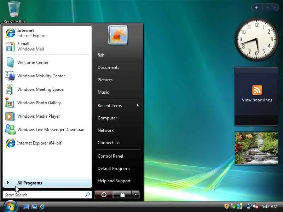Click the magnifier icon in Start Search
The width and height of the screenshot is (283, 212).
tap(87, 195)
